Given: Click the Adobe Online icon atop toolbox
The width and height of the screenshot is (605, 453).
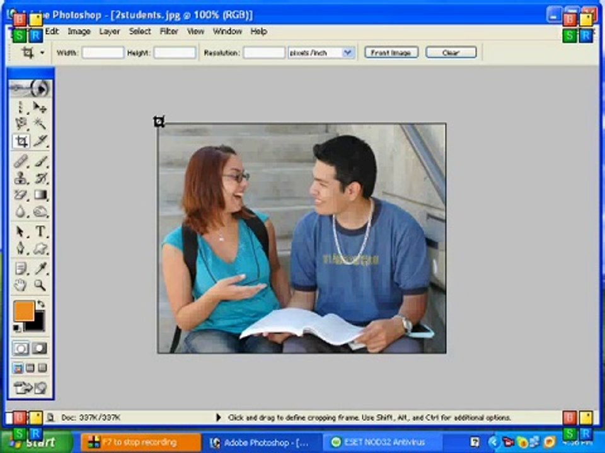Looking at the screenshot, I should [x=30, y=88].
